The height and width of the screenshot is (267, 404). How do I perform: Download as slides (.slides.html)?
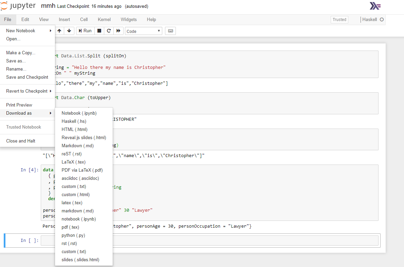tap(84, 260)
